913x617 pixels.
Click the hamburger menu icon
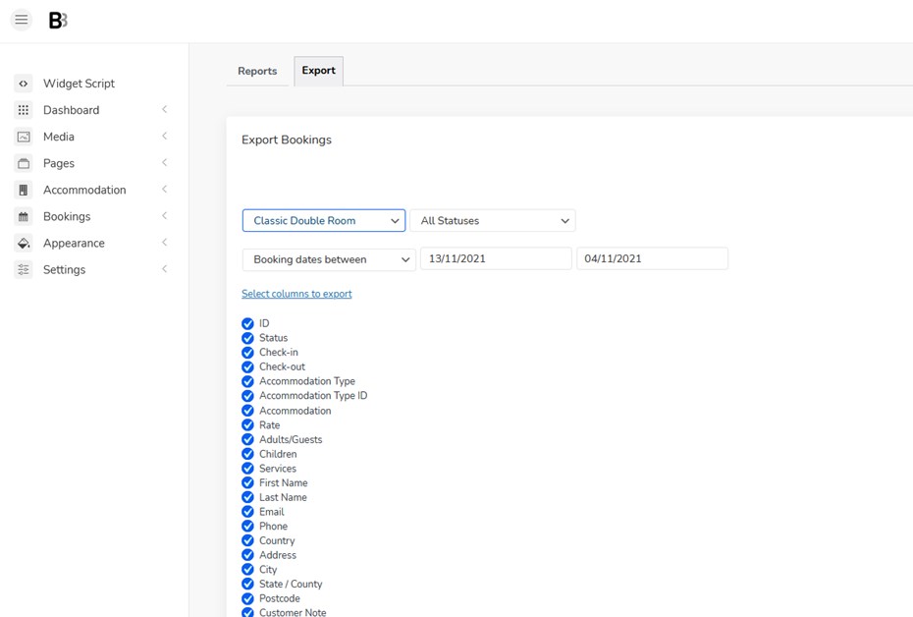pos(22,20)
